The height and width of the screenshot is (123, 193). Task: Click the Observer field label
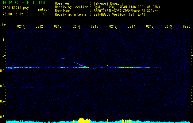tap(62, 3)
